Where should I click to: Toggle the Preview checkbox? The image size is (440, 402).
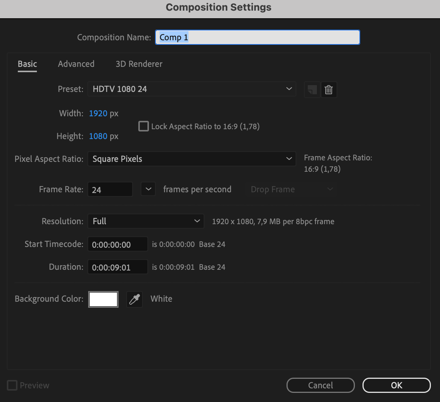(13, 385)
